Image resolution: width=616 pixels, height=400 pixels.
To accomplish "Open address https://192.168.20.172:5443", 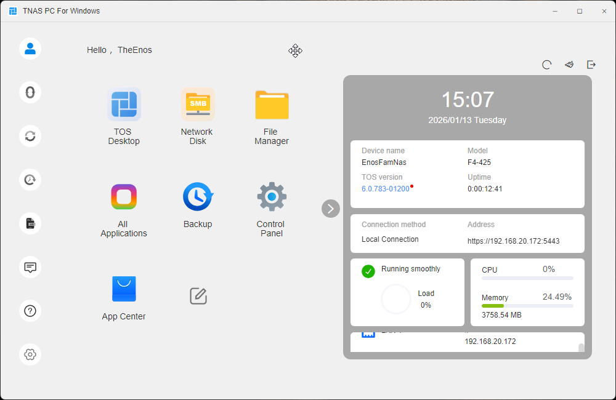I will [514, 241].
